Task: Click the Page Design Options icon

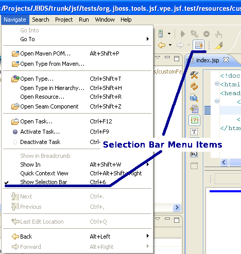Action: pos(194,98)
